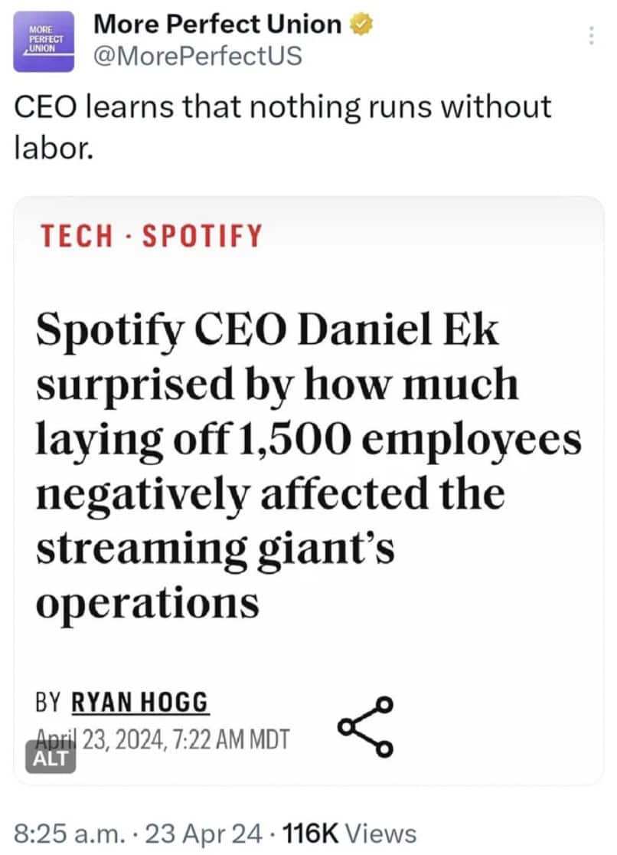This screenshot has height=855, width=617.
Task: Select the red SPOTIFY topic label
Action: (x=201, y=237)
